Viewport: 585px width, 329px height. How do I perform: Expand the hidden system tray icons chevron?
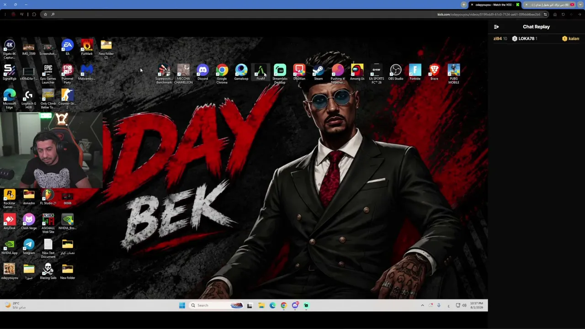(422, 305)
